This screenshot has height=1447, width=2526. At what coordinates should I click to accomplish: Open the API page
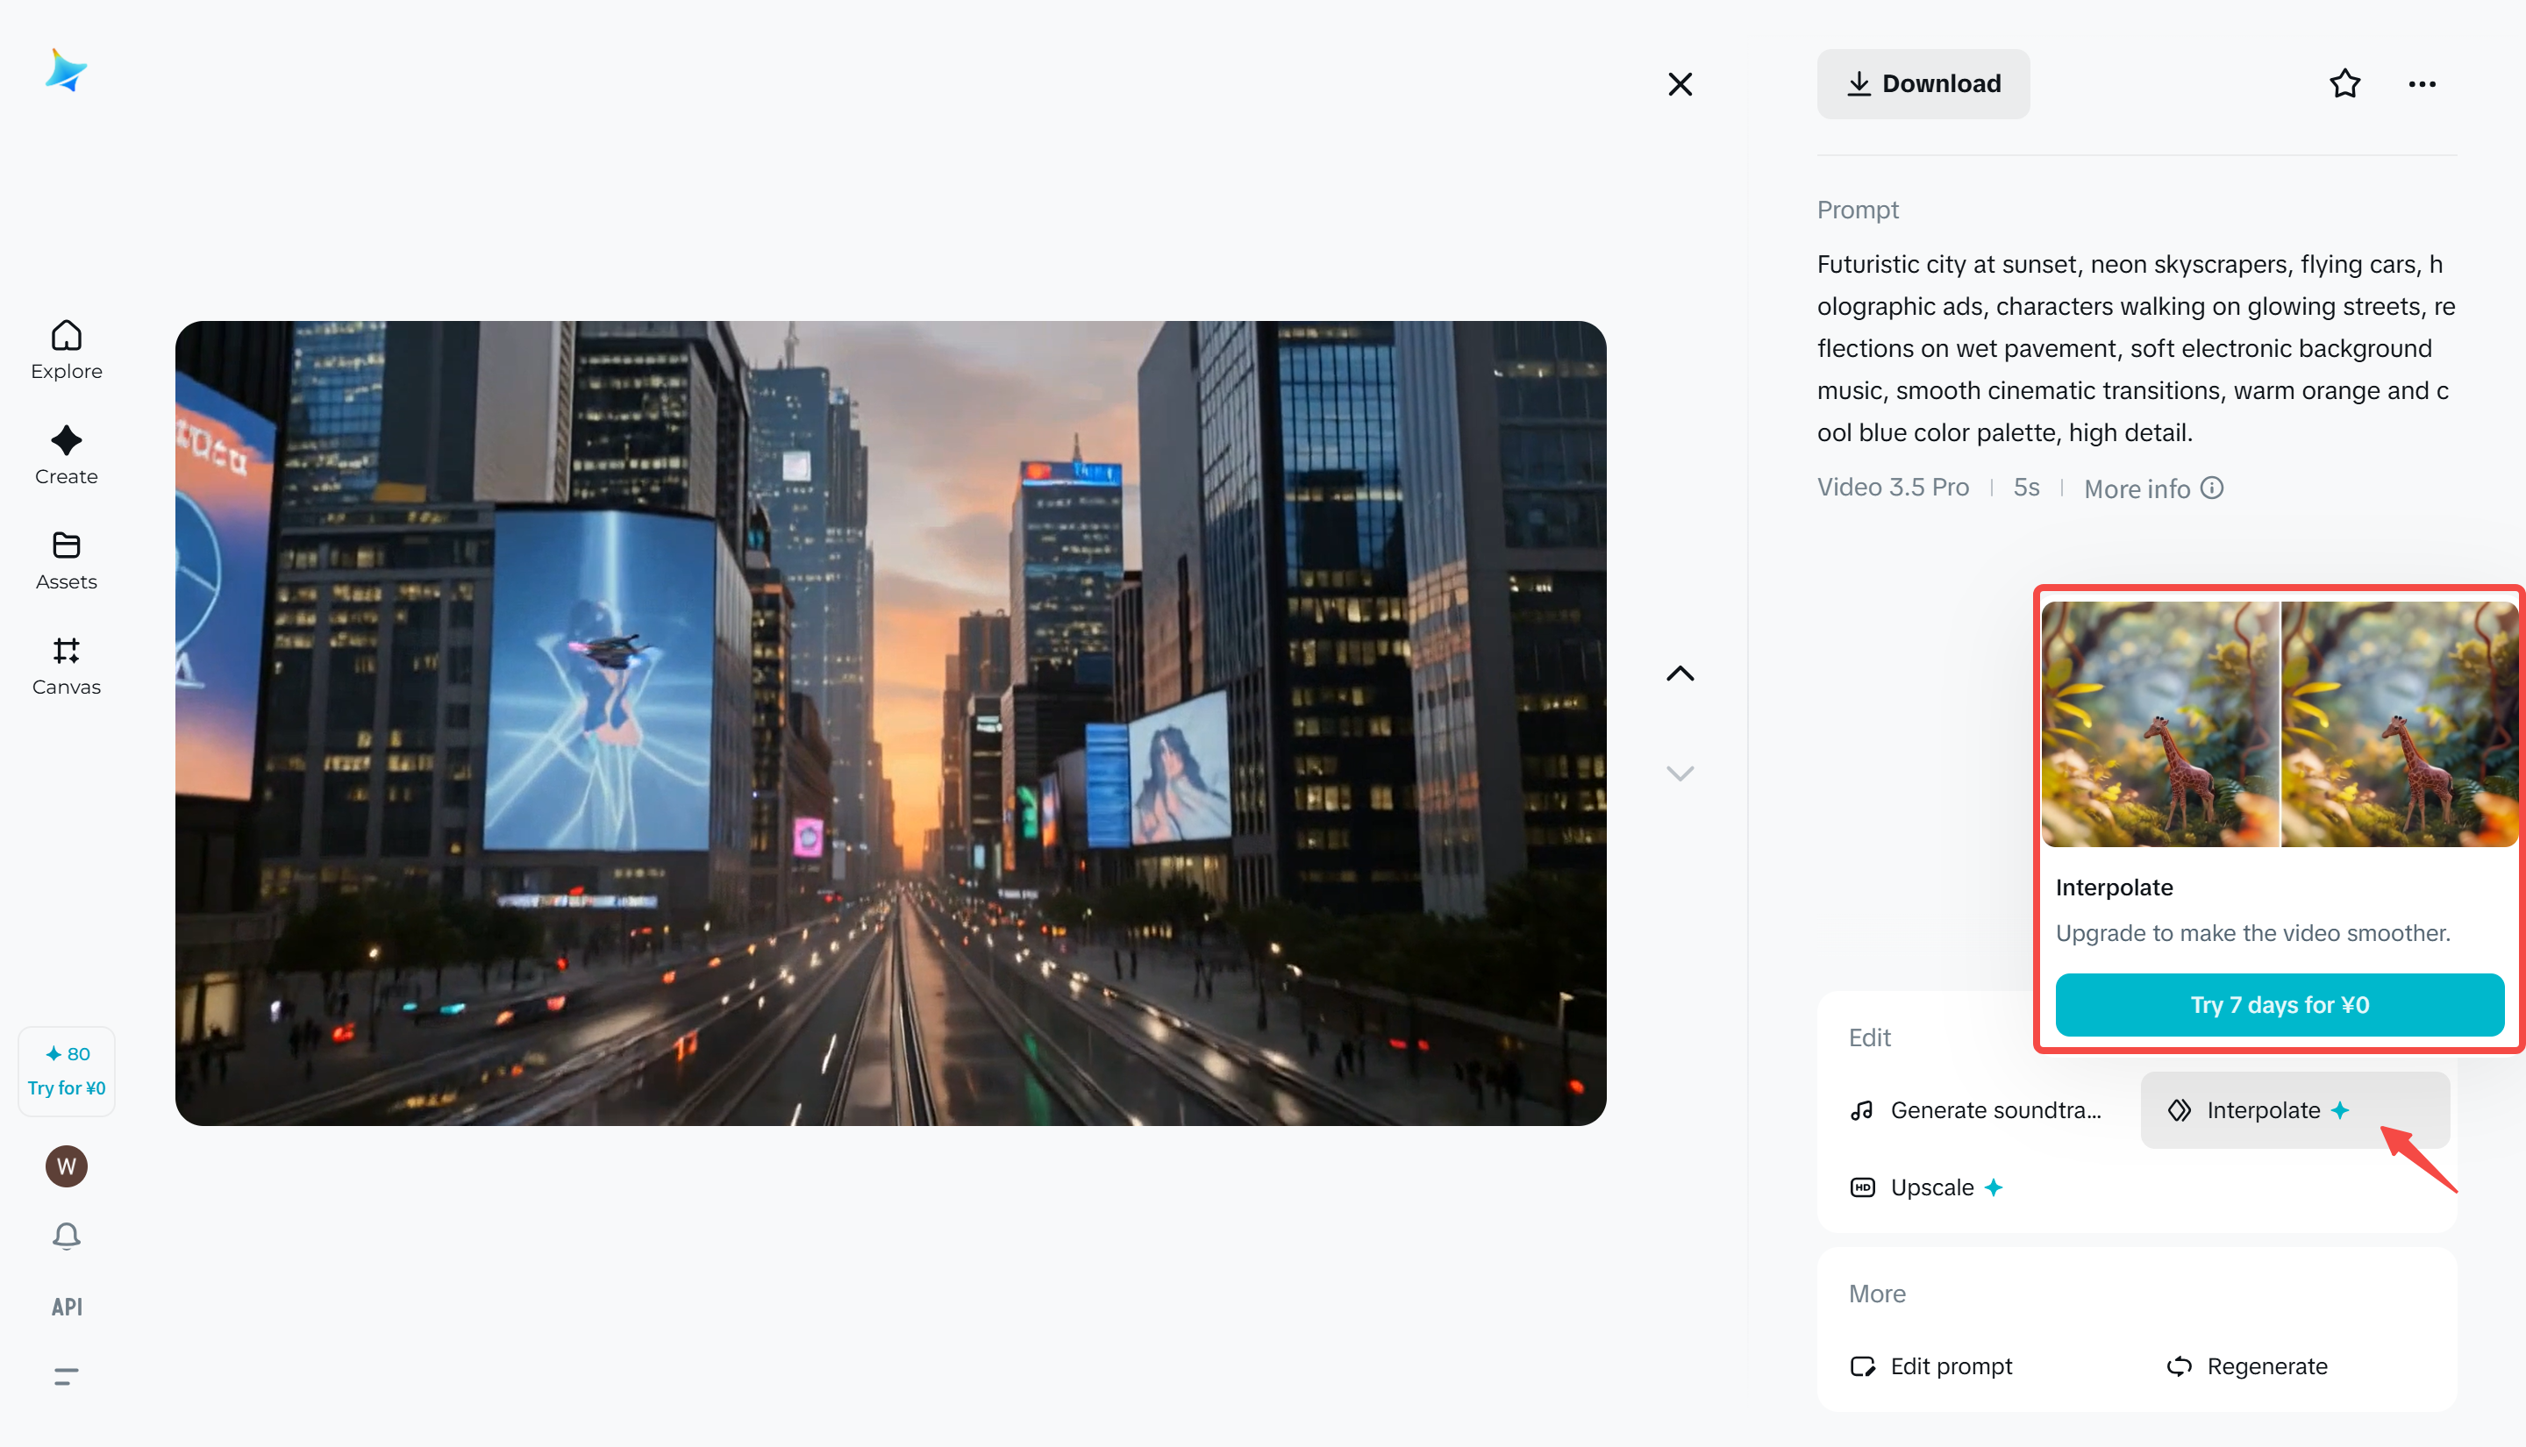click(x=66, y=1306)
